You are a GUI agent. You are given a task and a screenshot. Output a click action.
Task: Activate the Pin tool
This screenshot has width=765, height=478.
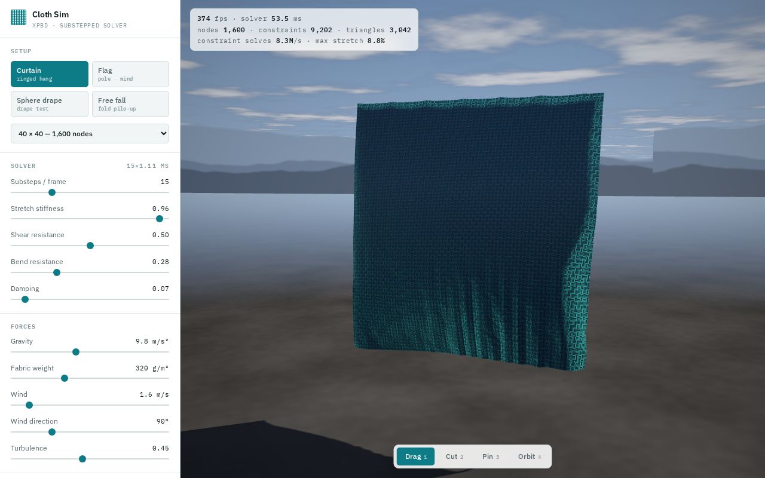click(491, 456)
